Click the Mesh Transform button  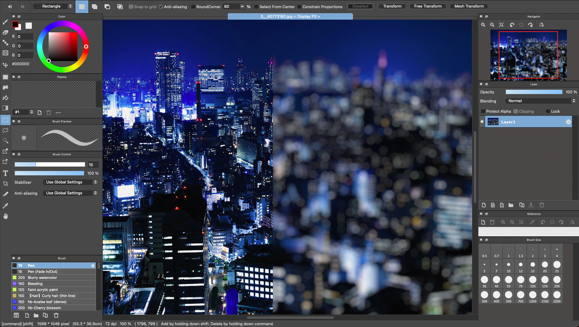[x=468, y=6]
